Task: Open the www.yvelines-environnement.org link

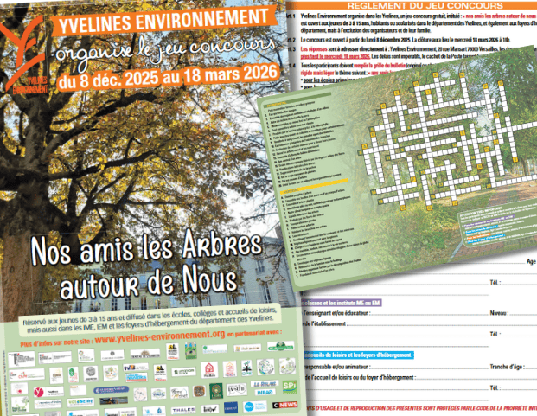Action: [159, 339]
